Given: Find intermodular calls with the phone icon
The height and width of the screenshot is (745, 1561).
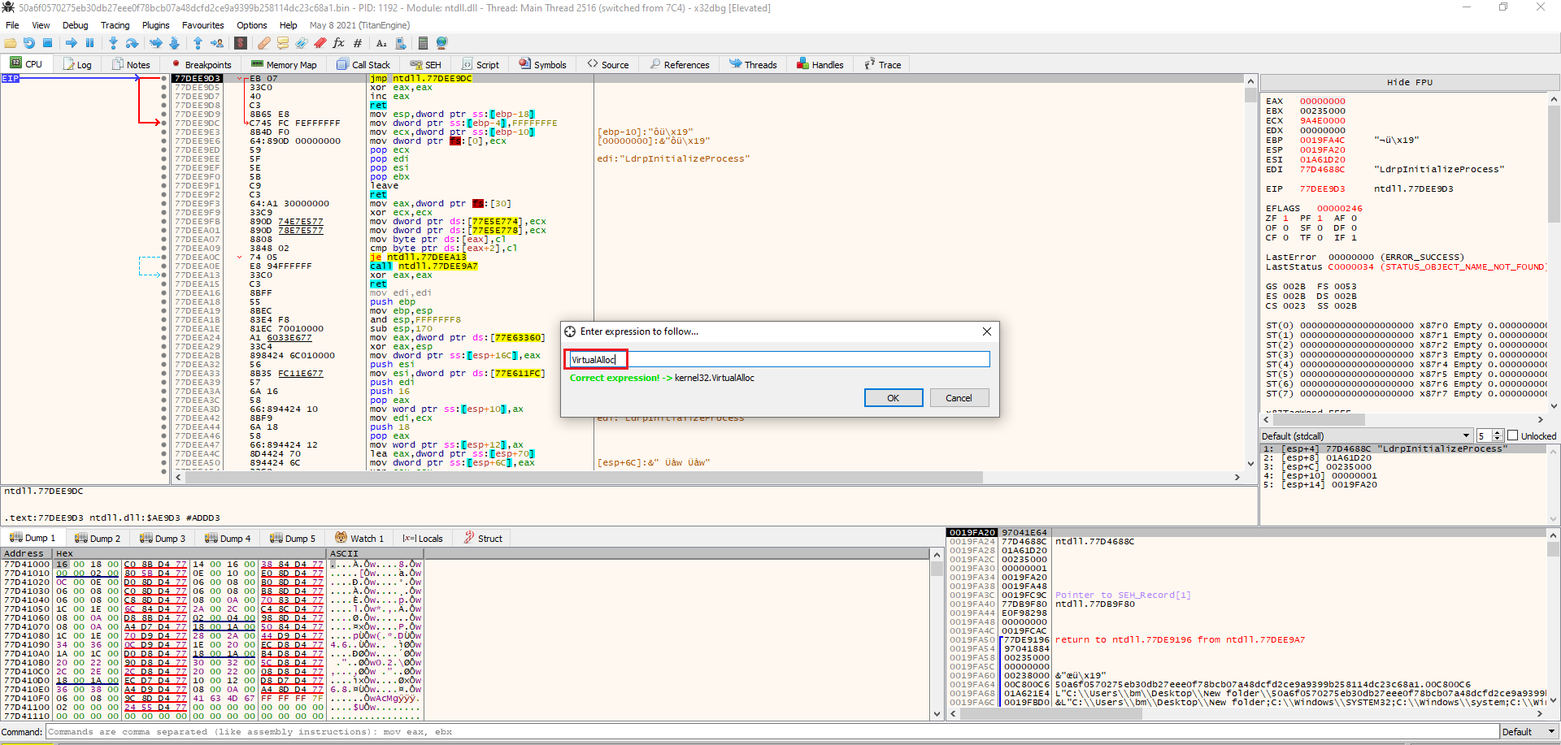Looking at the screenshot, I should [400, 43].
